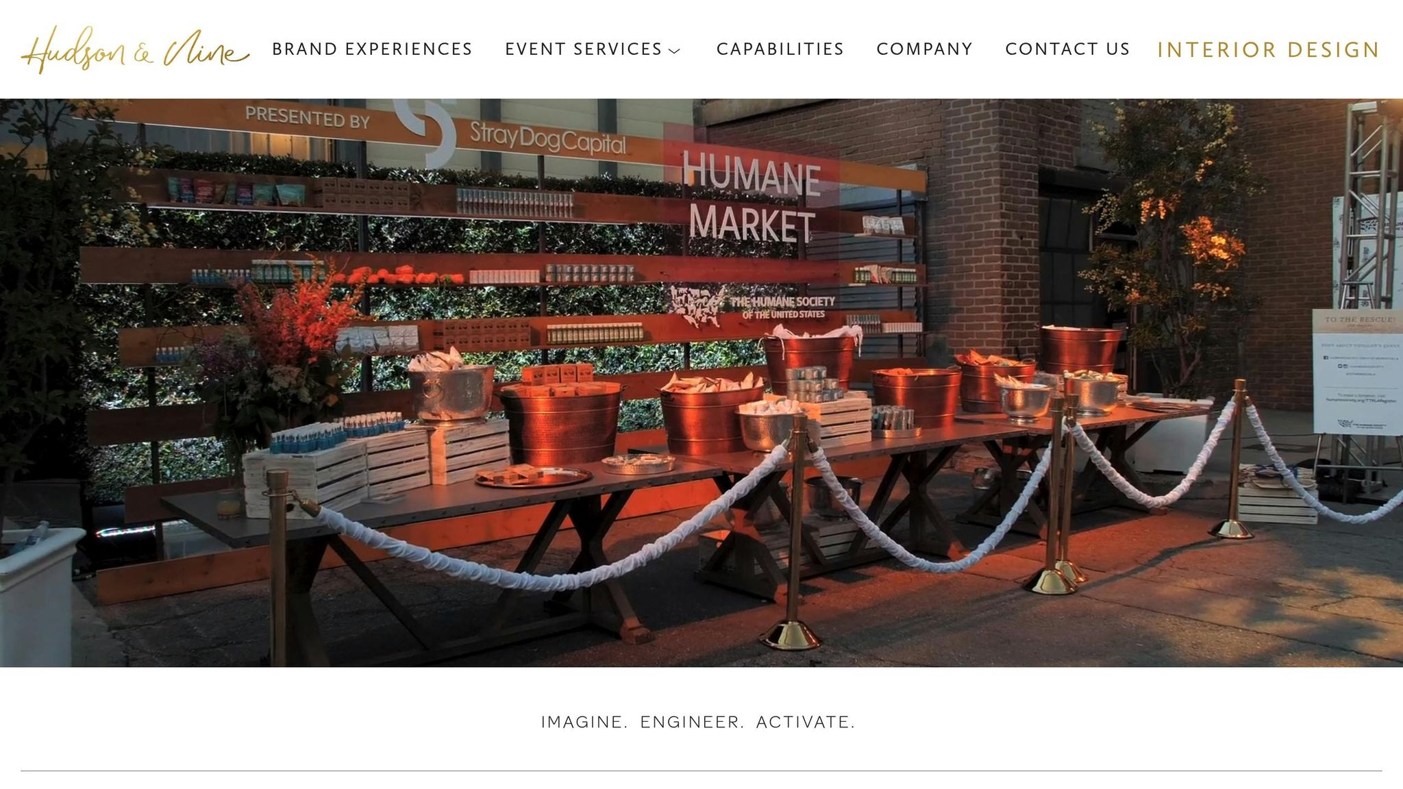
Task: Click the Humane Market sign in the video
Action: point(751,197)
